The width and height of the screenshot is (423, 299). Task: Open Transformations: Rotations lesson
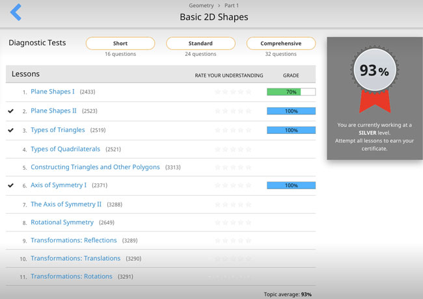coord(72,276)
